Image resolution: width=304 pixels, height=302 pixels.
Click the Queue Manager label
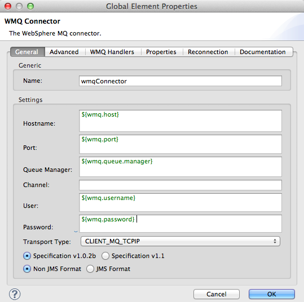click(47, 170)
